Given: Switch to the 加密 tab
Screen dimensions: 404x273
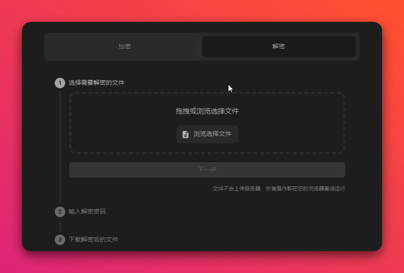Looking at the screenshot, I should pos(124,47).
